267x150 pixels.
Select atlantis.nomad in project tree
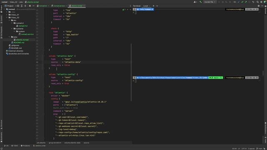pos(21,40)
